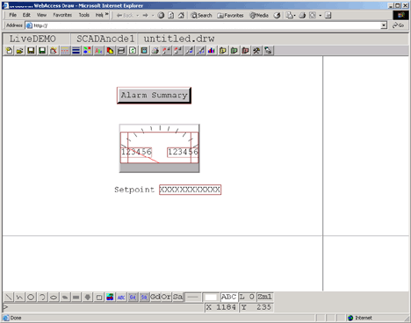Click the bar chart icon in toolbar
The image size is (411, 323).
(x=212, y=51)
